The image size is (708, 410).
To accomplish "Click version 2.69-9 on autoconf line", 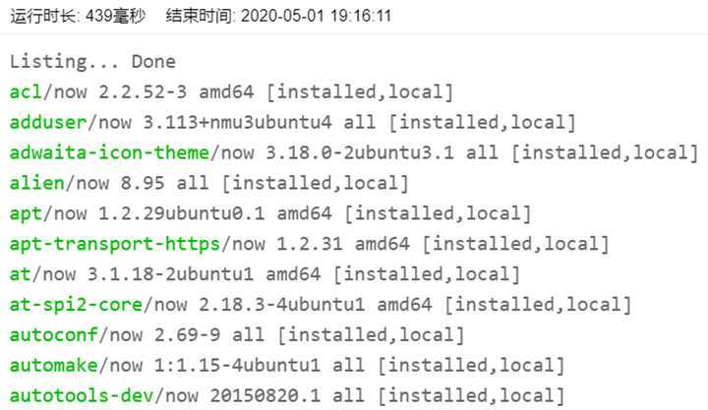I will click(x=188, y=335).
